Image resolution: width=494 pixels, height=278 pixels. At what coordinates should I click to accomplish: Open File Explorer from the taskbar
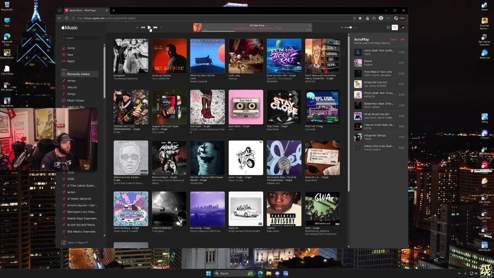coord(269,273)
